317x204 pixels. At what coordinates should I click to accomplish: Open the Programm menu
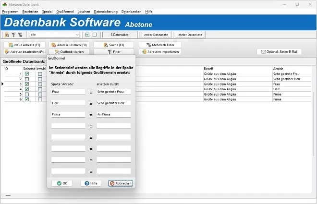pyautogui.click(x=10, y=12)
